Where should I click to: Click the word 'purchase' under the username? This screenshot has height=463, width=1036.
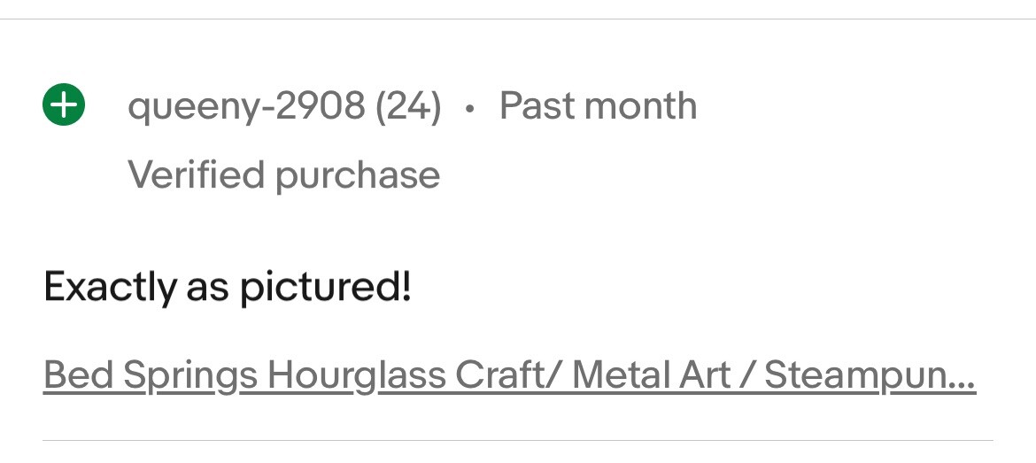tap(358, 174)
